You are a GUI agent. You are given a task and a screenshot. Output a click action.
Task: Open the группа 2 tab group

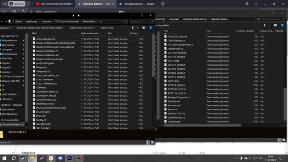click(17, 4)
